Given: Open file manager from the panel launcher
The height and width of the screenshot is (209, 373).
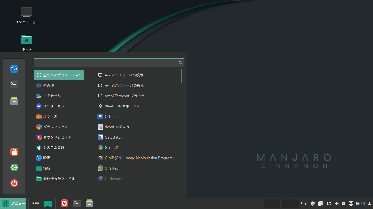Looking at the screenshot, I should point(90,203).
